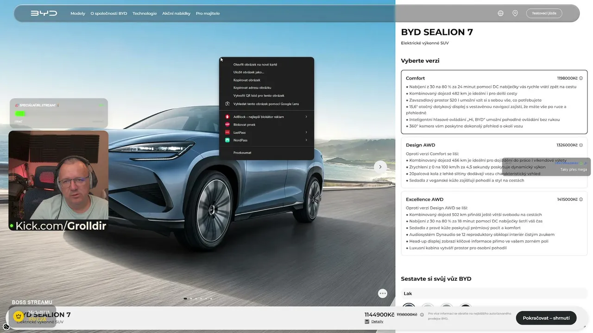Click the streamer webcam overlay
Image resolution: width=593 pixels, height=333 pixels.
[x=58, y=175]
